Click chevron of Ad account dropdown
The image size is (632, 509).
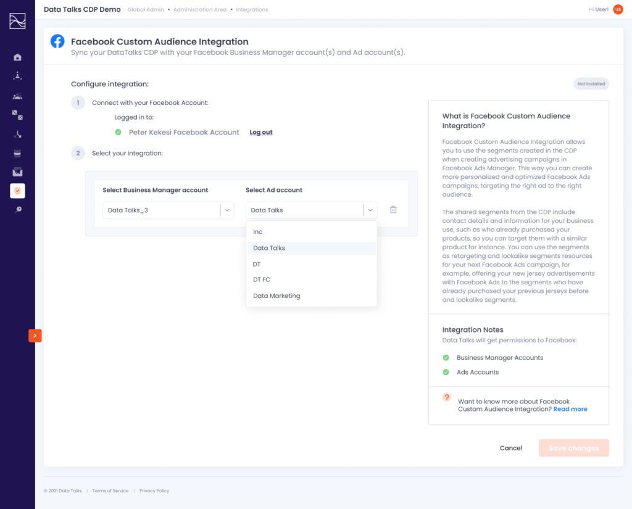[370, 210]
